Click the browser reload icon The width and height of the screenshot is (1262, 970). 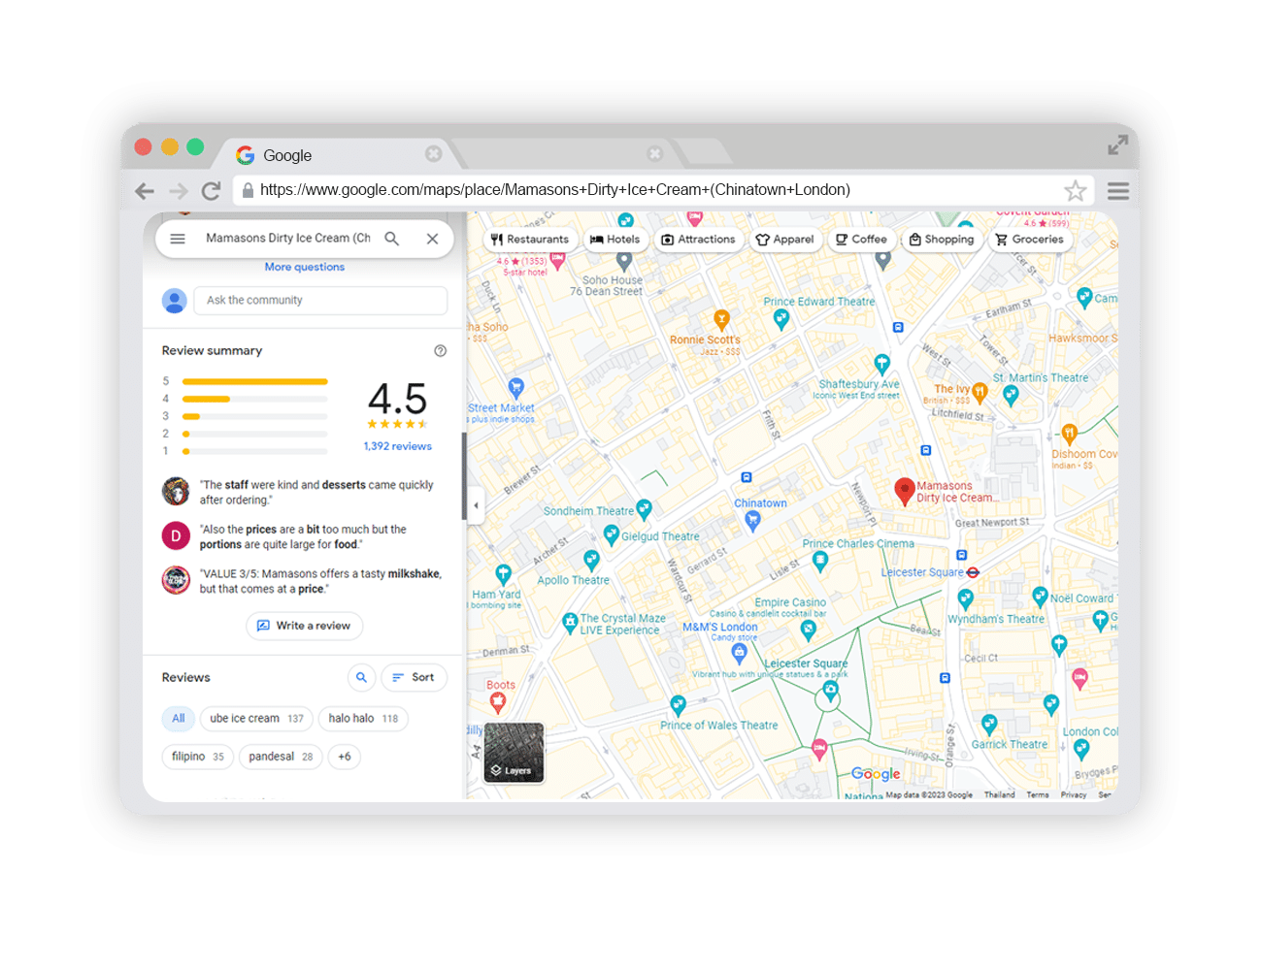(x=211, y=191)
